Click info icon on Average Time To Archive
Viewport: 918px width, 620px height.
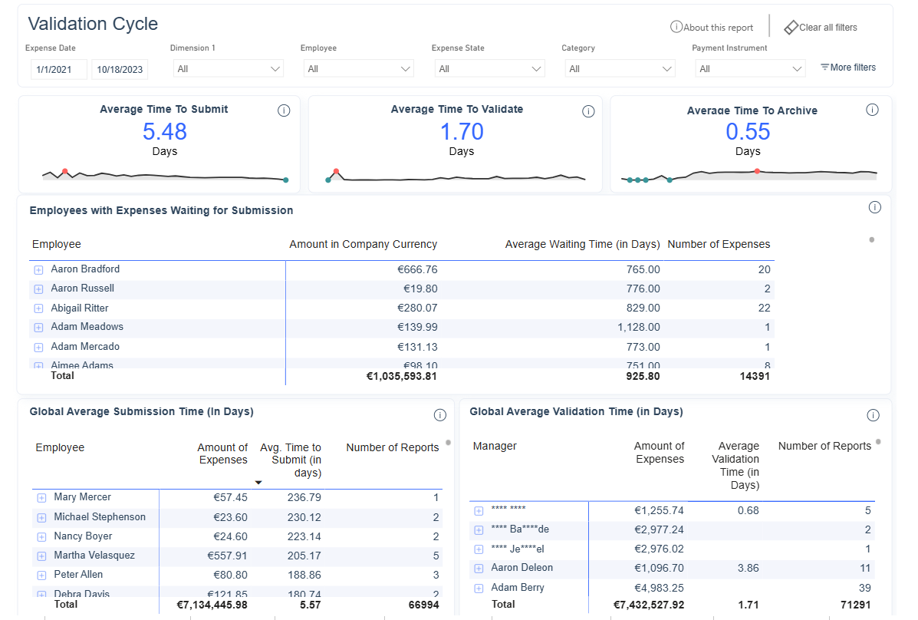point(872,110)
